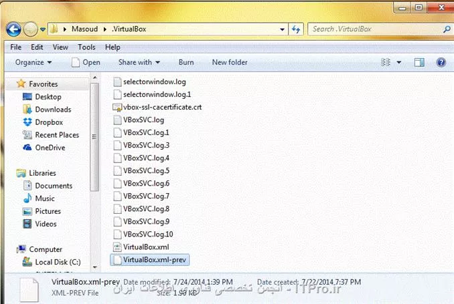
Task: Click the Refresh button beside address bar
Action: pos(295,29)
